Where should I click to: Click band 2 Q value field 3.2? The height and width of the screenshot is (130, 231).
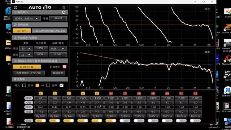(x=55, y=103)
